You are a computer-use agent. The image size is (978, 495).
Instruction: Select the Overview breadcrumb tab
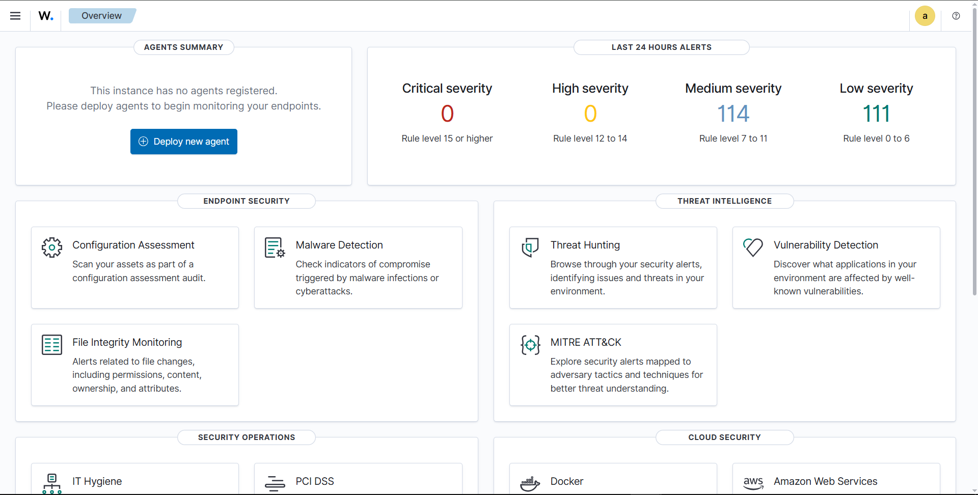[x=101, y=16]
